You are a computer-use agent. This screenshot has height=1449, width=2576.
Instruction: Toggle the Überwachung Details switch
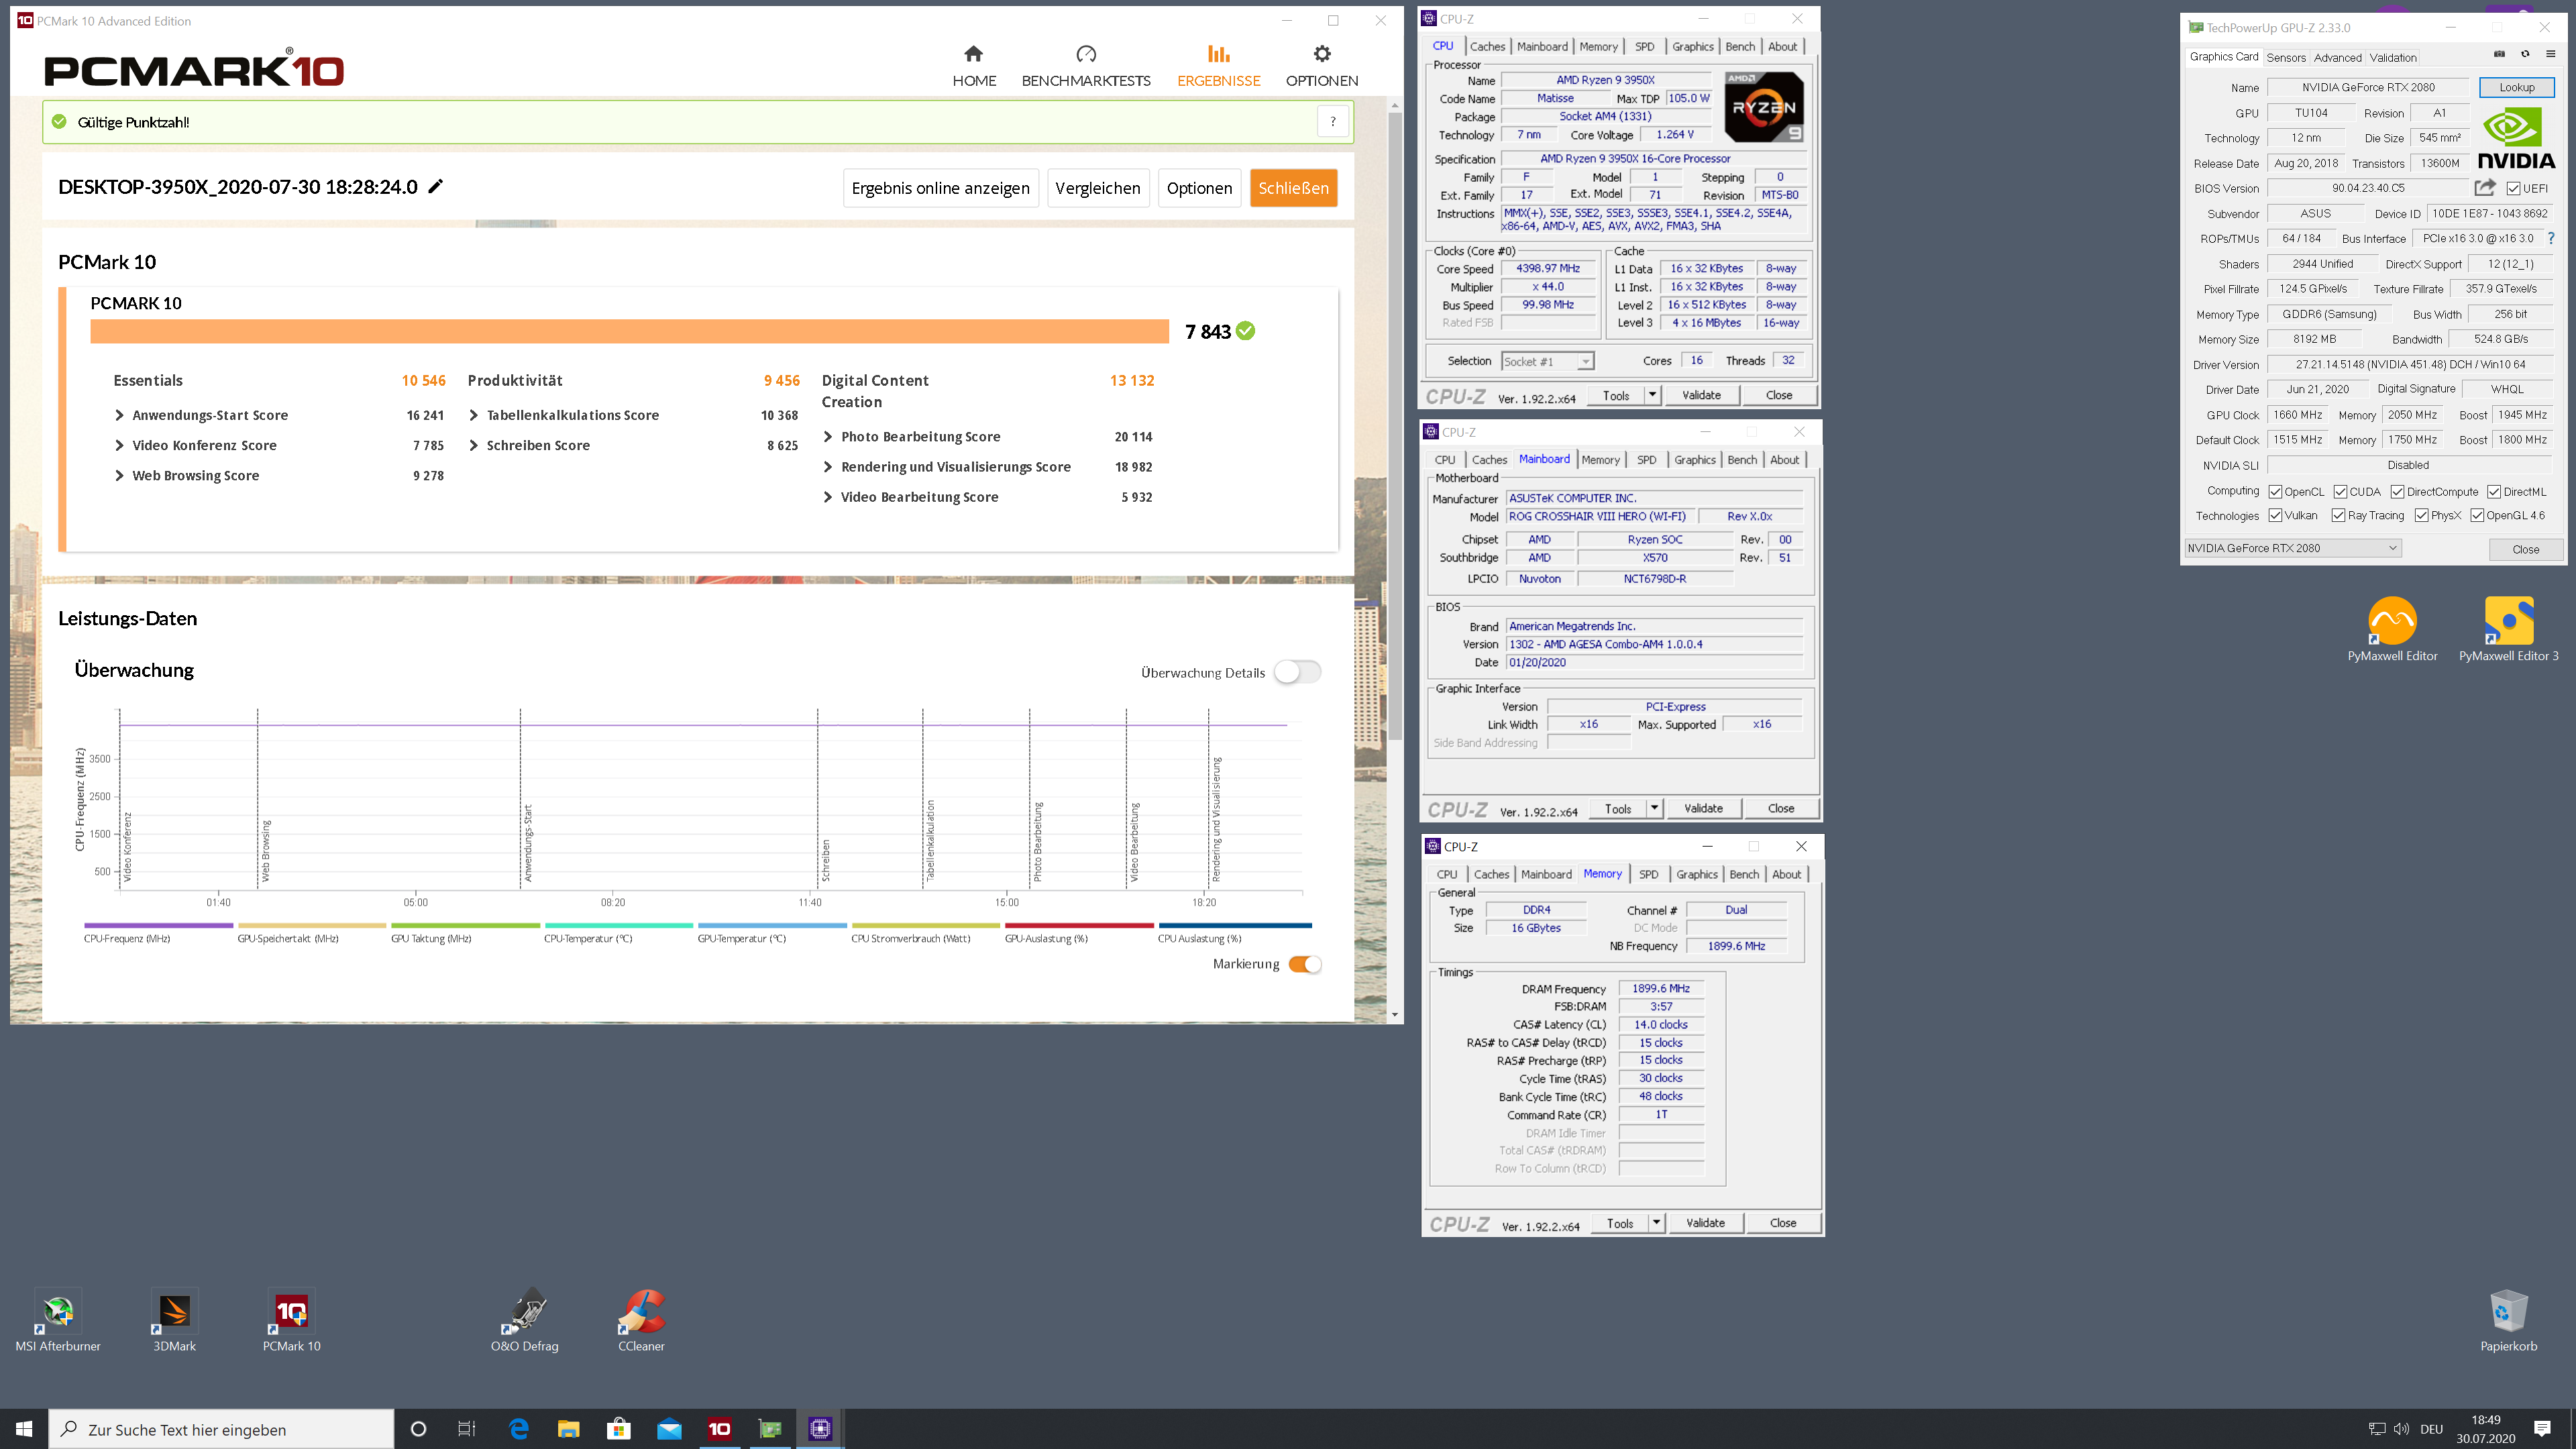point(1297,672)
